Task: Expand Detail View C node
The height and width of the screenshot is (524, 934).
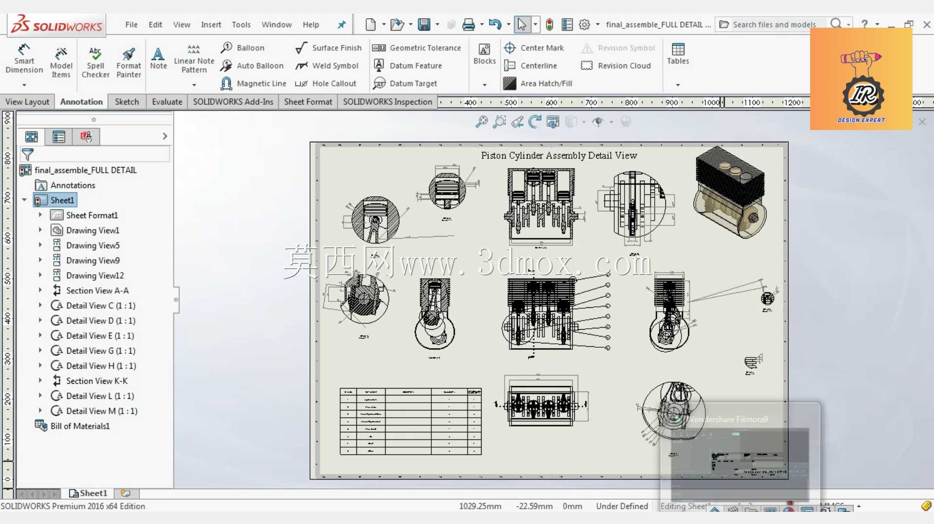Action: tap(40, 305)
